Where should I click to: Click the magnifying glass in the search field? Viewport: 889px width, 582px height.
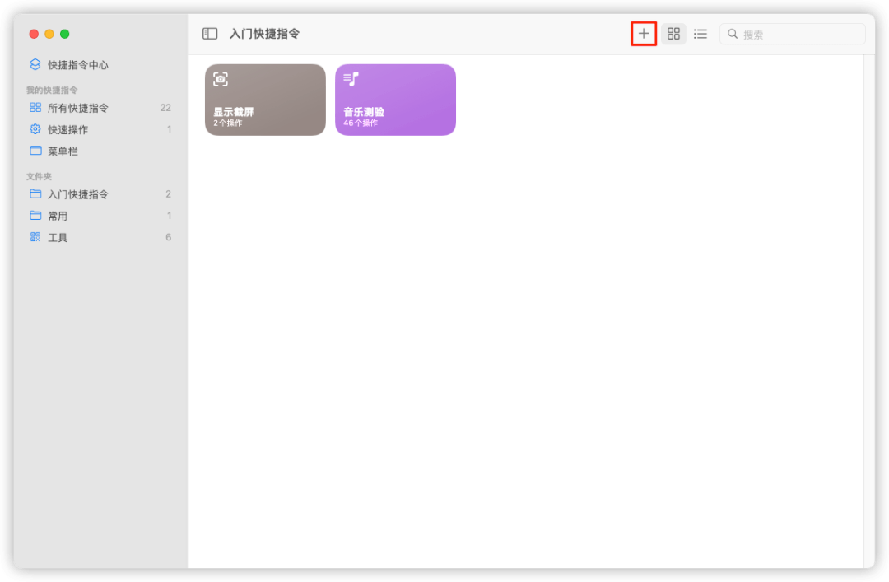pyautogui.click(x=733, y=33)
